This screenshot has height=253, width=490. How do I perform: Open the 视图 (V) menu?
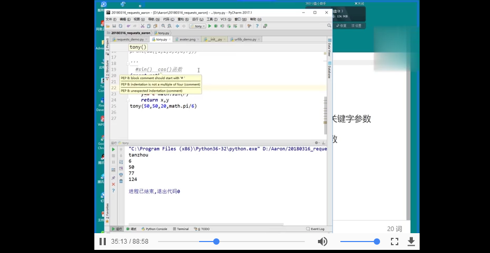pyautogui.click(x=139, y=19)
